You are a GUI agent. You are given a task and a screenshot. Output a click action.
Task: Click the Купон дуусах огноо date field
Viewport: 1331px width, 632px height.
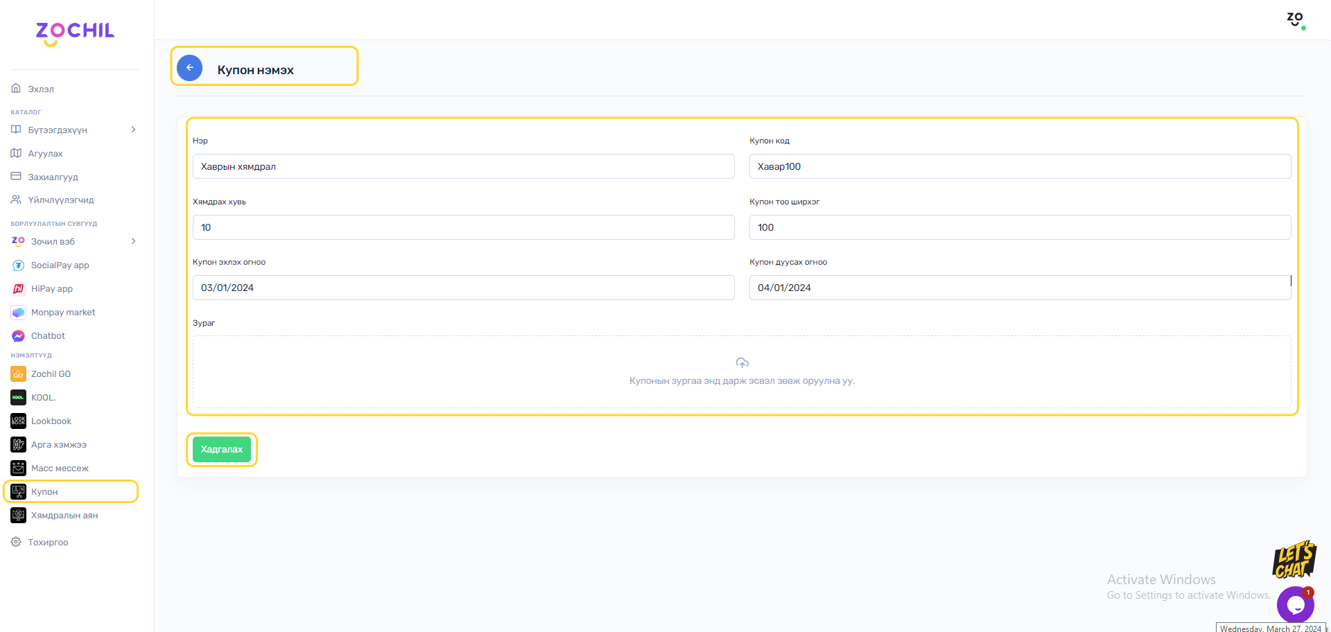coord(1019,288)
